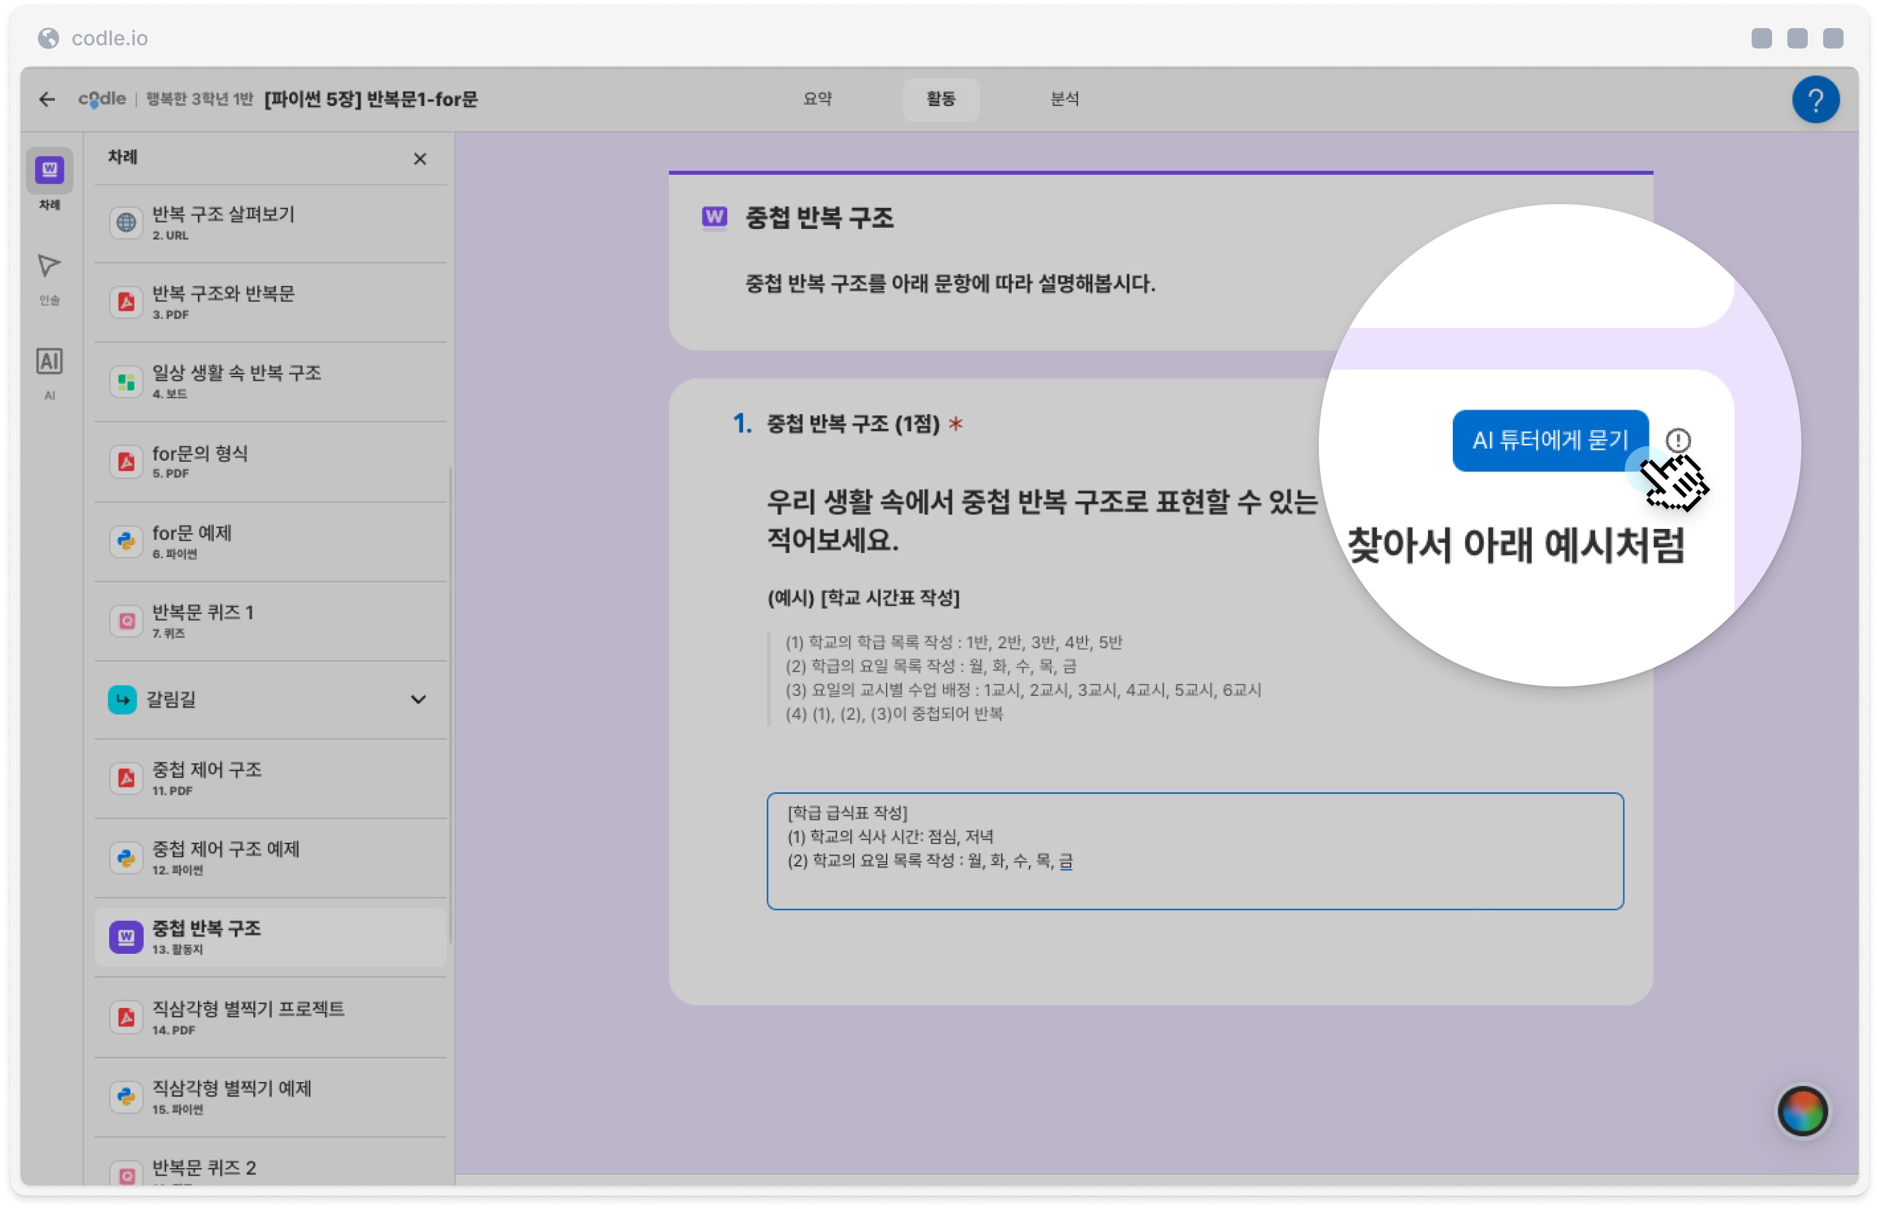This screenshot has height=1209, width=1878.
Task: Click the table of contents scrollbar
Action: point(450,704)
